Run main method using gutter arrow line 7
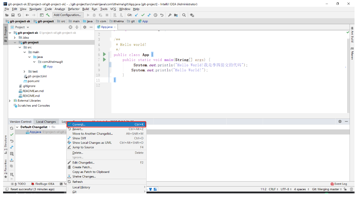 coord(104,59)
